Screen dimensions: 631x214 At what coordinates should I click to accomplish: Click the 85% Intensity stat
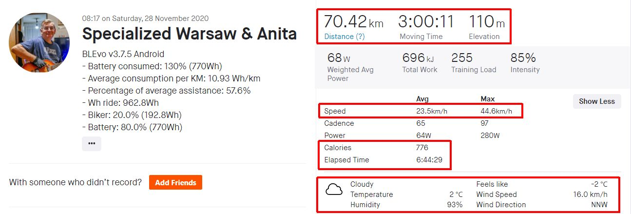(x=523, y=58)
